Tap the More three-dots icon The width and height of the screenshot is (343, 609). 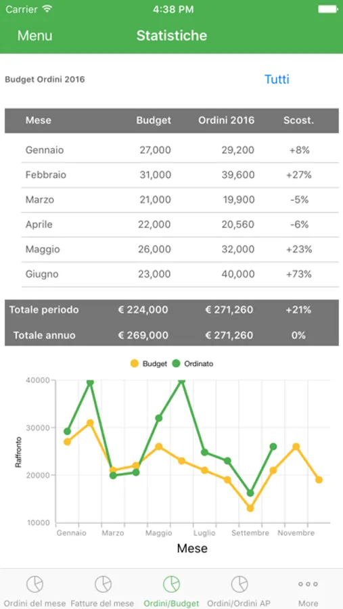click(x=308, y=584)
